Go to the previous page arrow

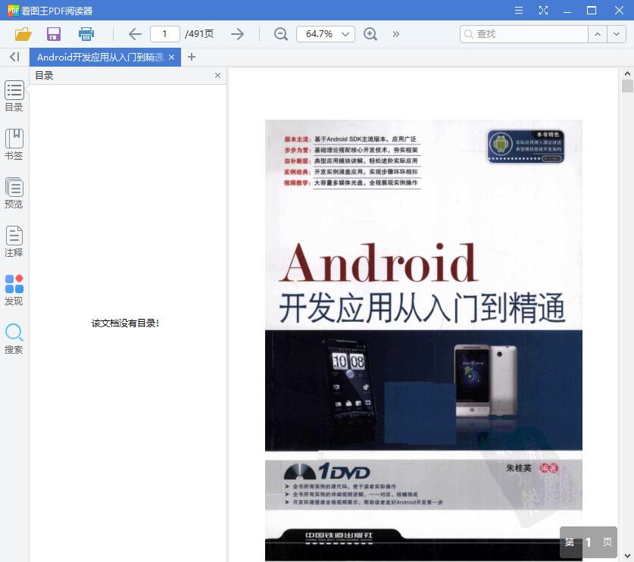point(134,33)
